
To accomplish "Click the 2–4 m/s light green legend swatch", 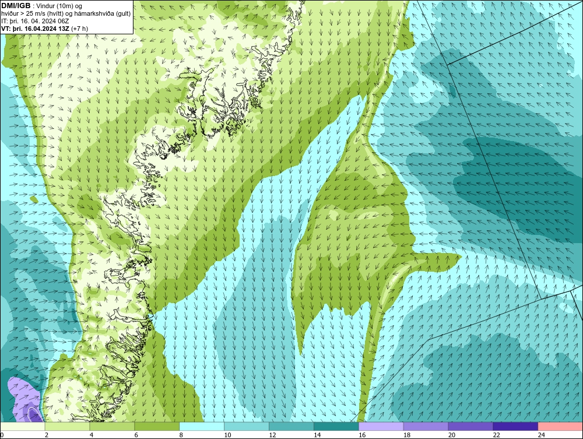I will [67, 426].
